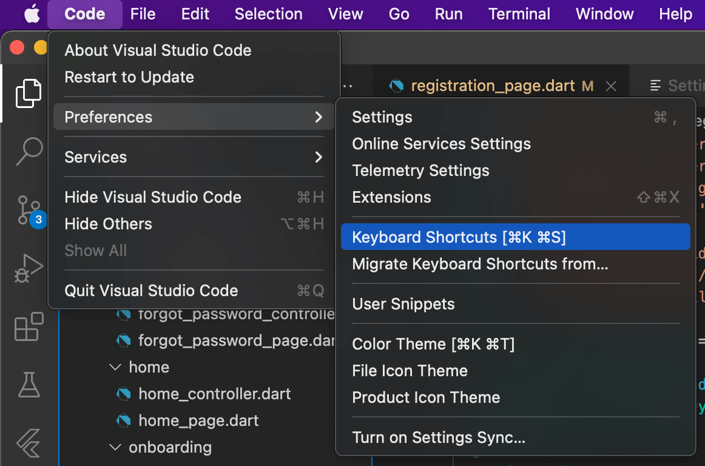Select Telemetry Settings in the submenu
705x466 pixels.
420,171
